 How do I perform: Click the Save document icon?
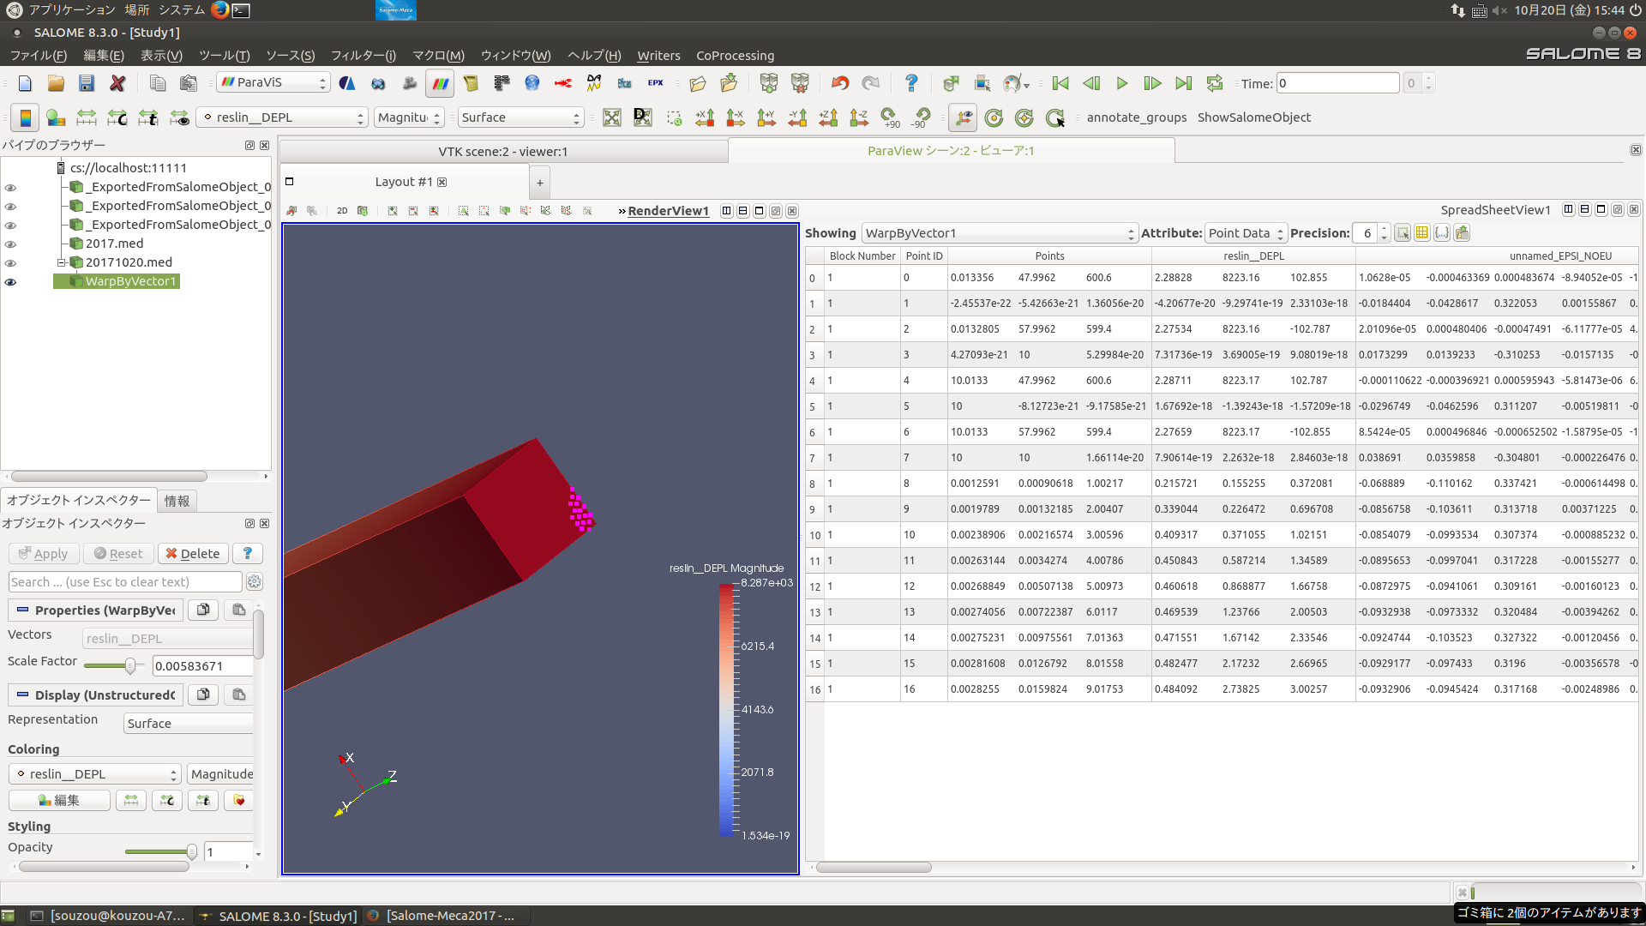[87, 83]
